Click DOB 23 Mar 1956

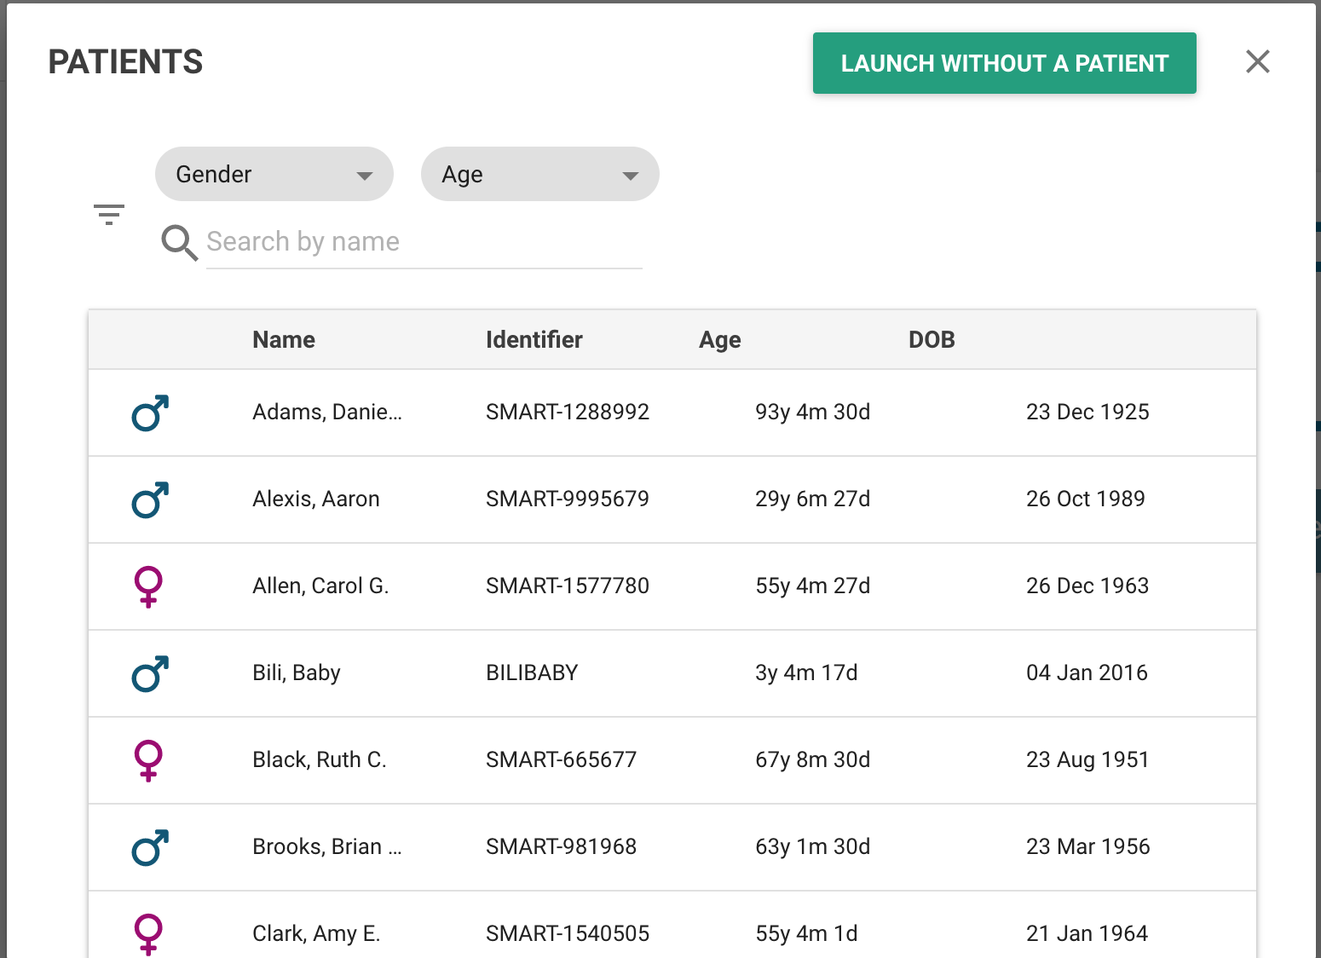[1088, 847]
